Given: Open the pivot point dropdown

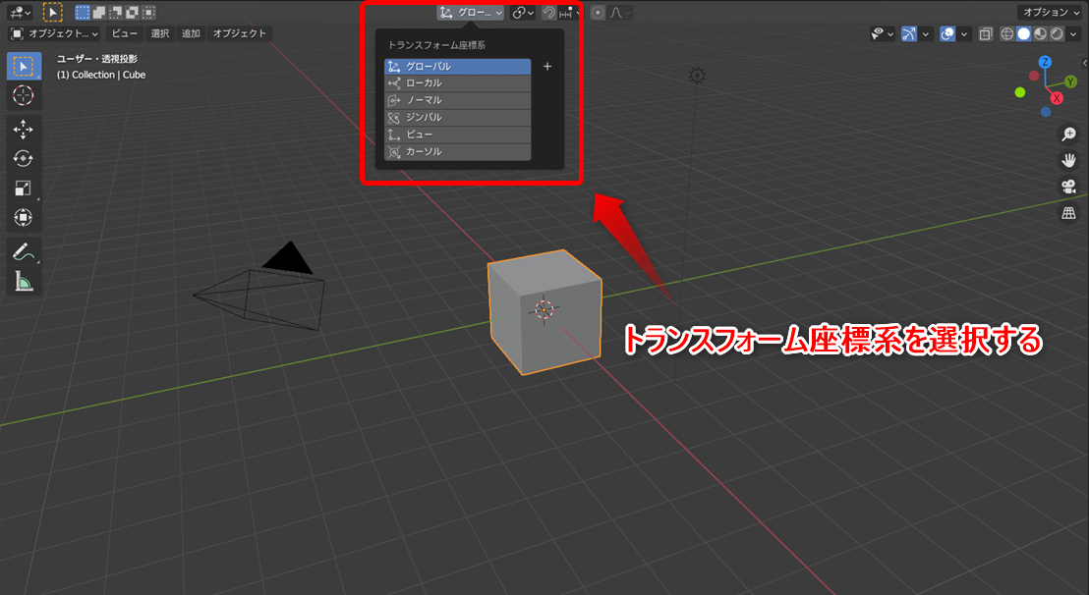Looking at the screenshot, I should click(x=523, y=13).
